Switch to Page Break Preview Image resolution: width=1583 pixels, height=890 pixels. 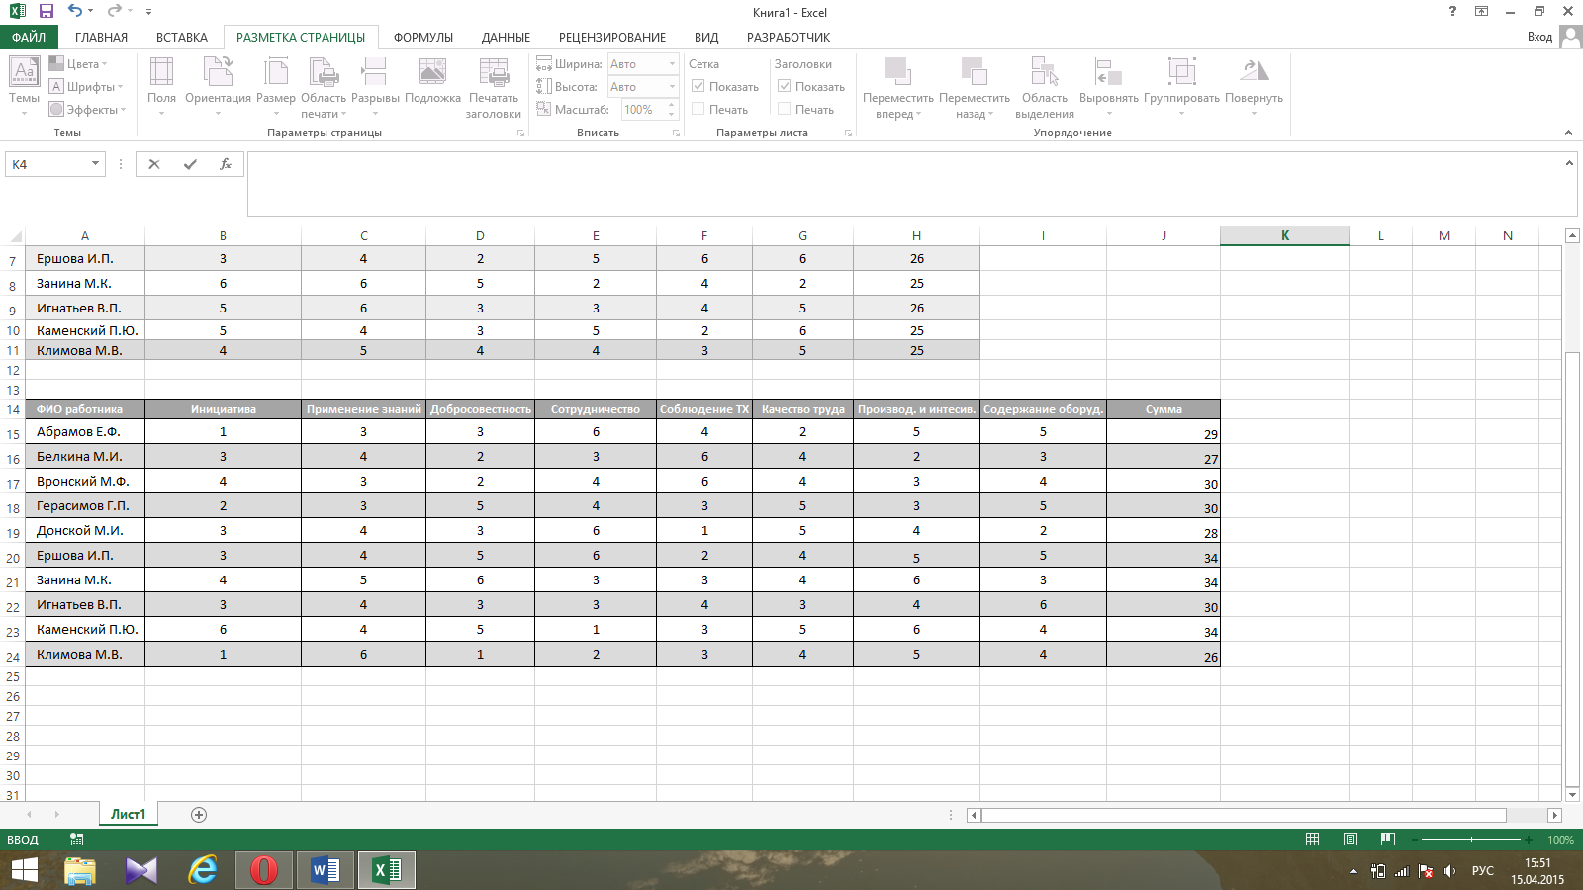pos(1388,840)
